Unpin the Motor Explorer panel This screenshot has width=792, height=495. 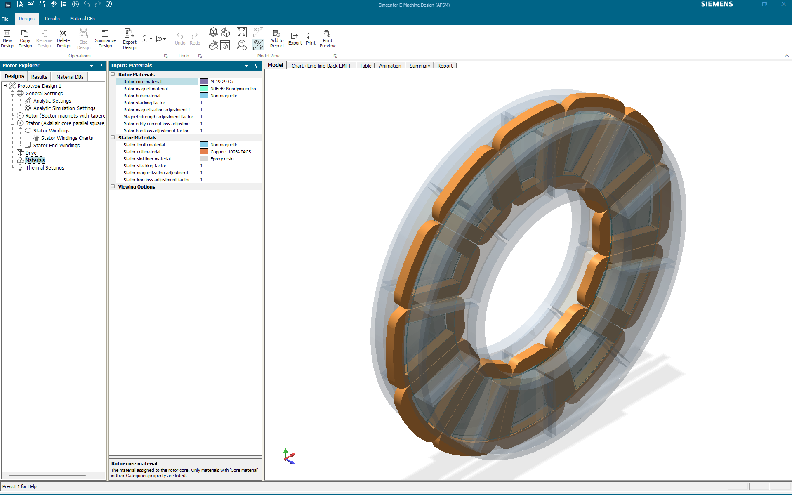[100, 65]
